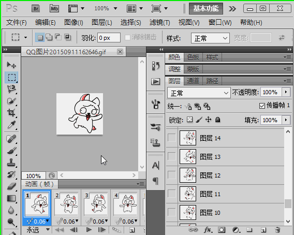Image resolution: width=294 pixels, height=235 pixels.
Task: Add a layer mask
Action: tap(222, 230)
